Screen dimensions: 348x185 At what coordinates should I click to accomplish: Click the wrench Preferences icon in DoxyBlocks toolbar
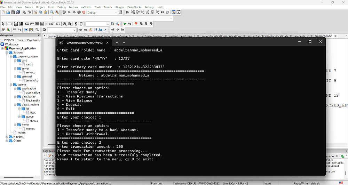click(37, 30)
